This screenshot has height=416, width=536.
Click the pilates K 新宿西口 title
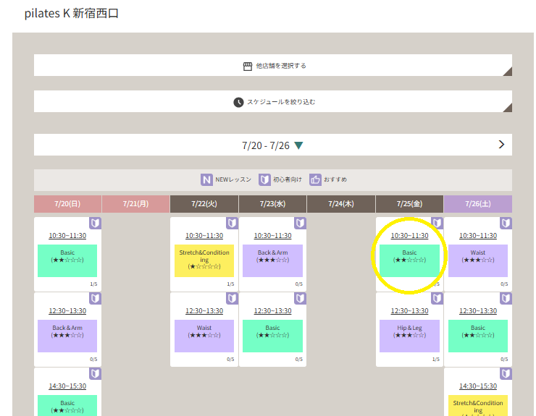pos(72,13)
